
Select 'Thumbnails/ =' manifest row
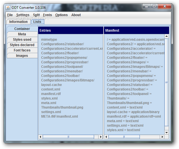click(x=118, y=98)
